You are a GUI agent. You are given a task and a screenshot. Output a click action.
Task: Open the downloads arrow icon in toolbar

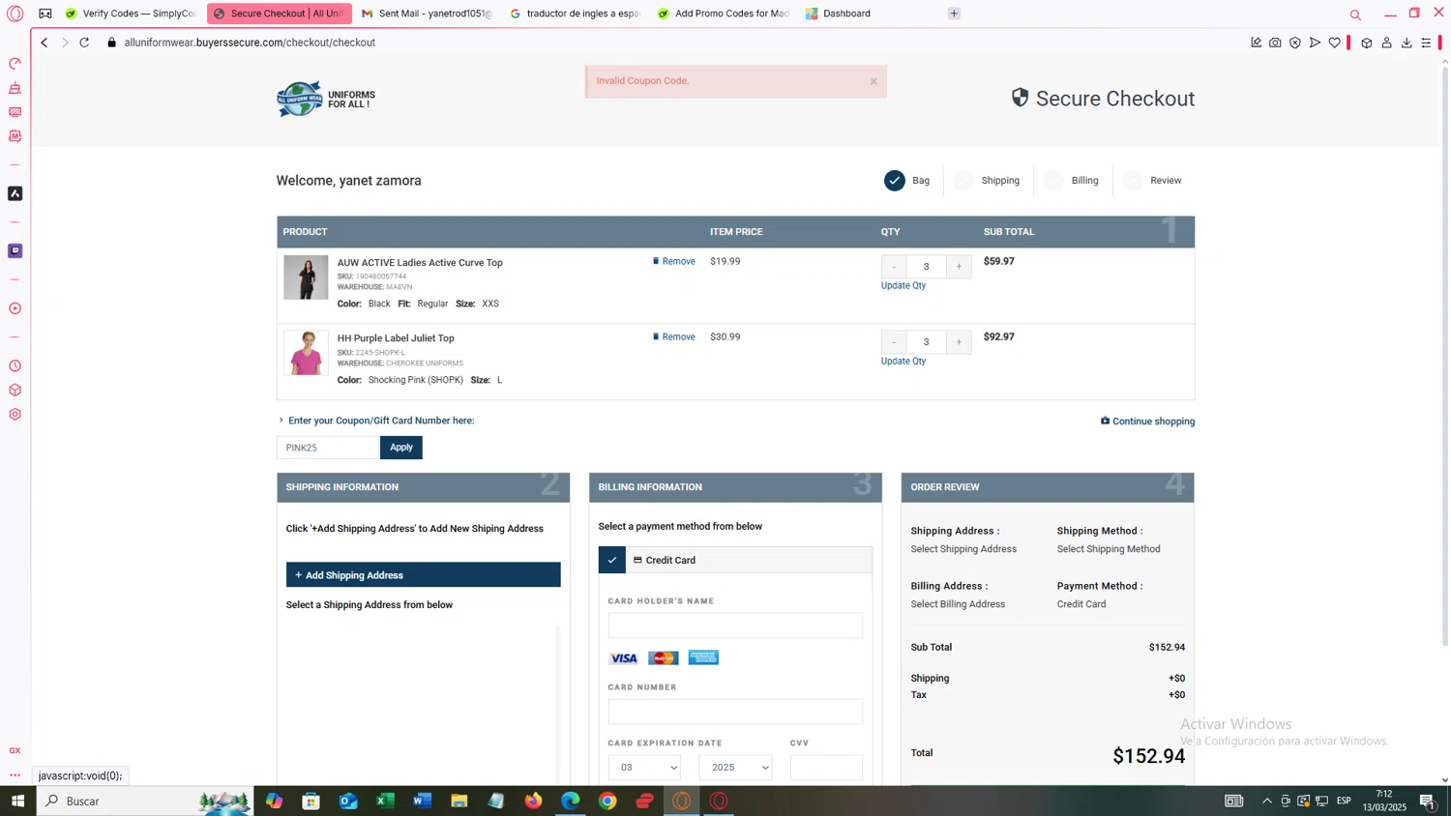pyautogui.click(x=1407, y=43)
